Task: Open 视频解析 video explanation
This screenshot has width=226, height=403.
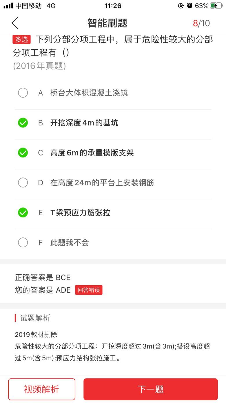Action: [x=42, y=389]
